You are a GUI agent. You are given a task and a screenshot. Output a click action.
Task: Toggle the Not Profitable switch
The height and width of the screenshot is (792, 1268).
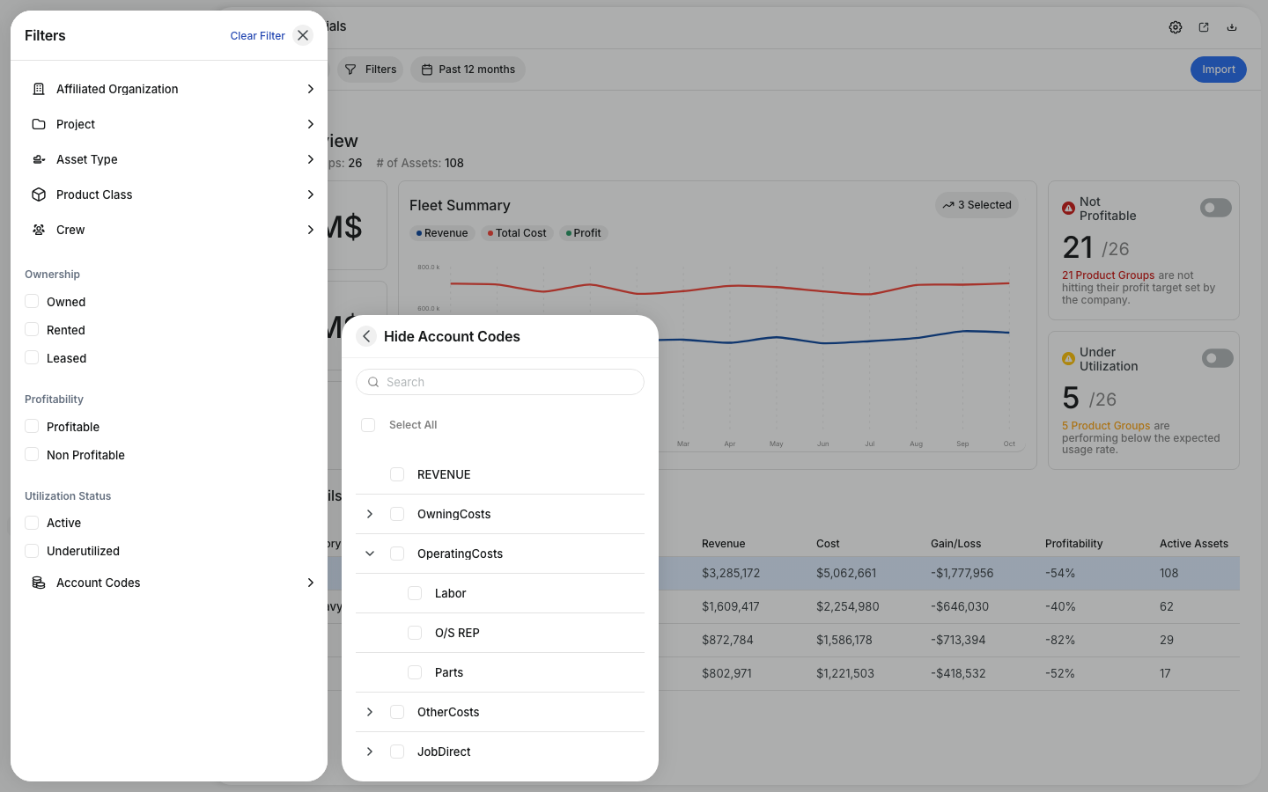point(1215,208)
